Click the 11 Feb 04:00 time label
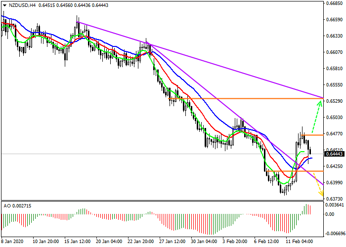Screen dimensions: 346x247 coord(300,242)
